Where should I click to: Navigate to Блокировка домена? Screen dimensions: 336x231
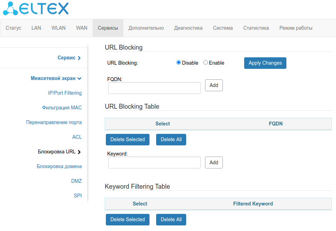[x=59, y=166]
